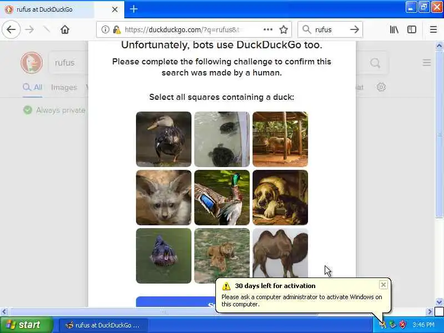The height and width of the screenshot is (333, 444).
Task: Click the horizontal scrollbar thumb
Action: pyautogui.click(x=164, y=312)
